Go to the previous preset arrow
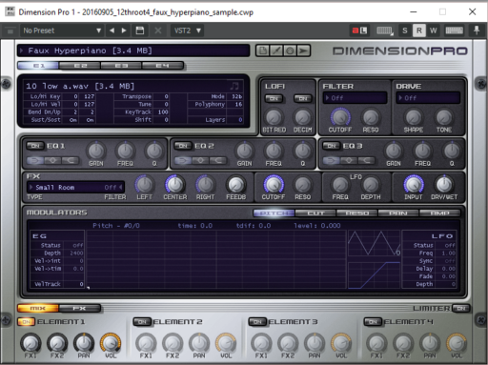The width and height of the screenshot is (488, 365). 112,30
